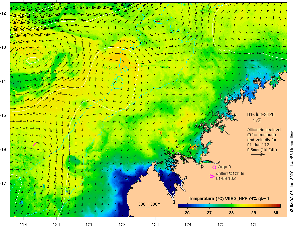Click latitude axis label -17
Screen dimensions: 294x227
pos(3,183)
